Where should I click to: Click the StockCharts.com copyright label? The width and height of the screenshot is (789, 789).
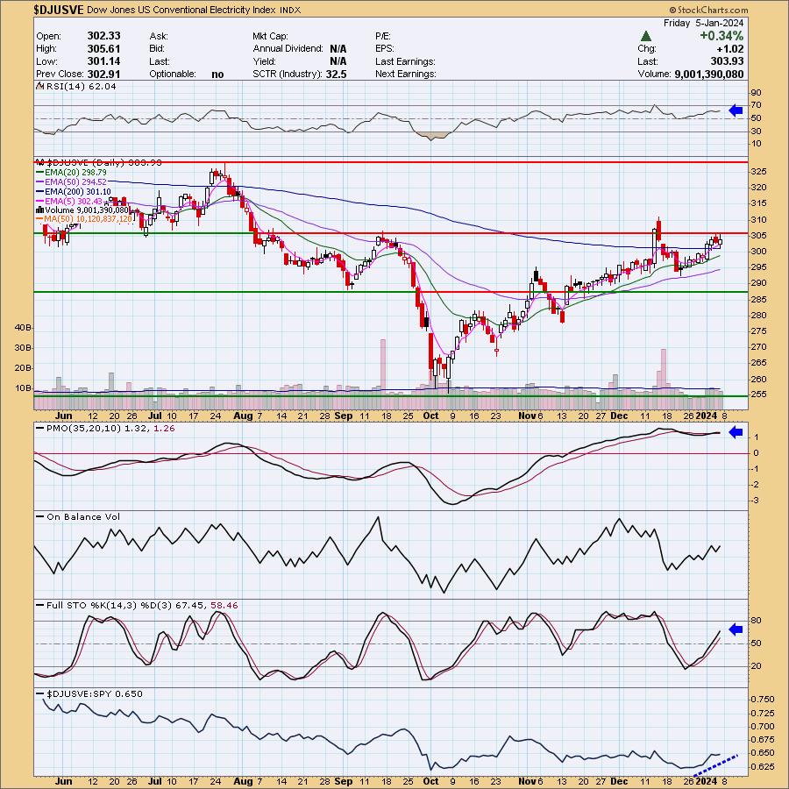pyautogui.click(x=708, y=10)
